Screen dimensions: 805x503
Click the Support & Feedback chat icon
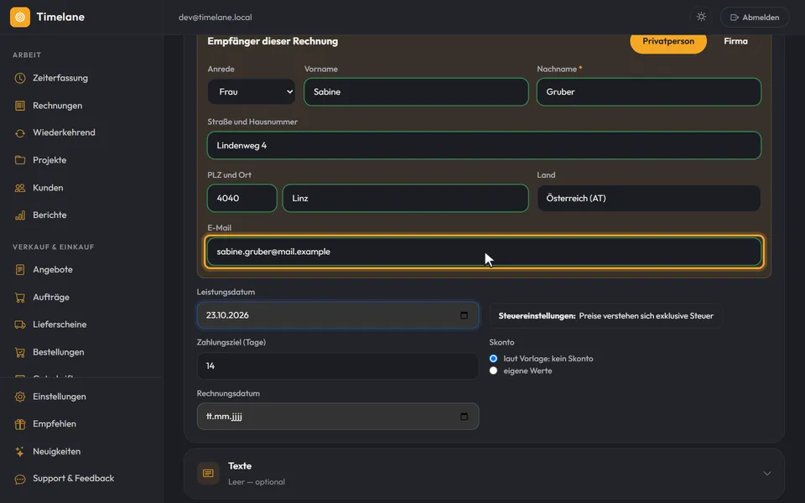[x=20, y=479]
